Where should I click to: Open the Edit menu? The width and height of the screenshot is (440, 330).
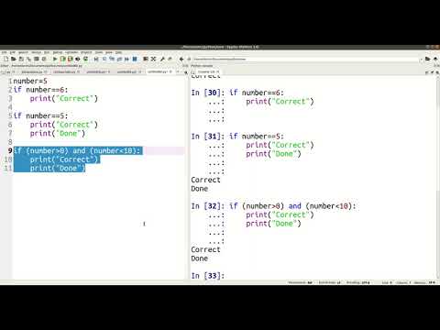pos(13,52)
